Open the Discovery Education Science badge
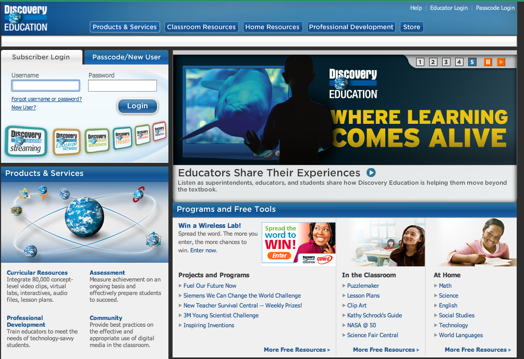The height and width of the screenshot is (359, 524). 97,141
